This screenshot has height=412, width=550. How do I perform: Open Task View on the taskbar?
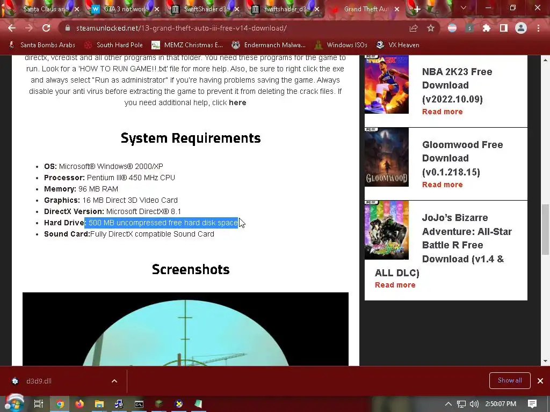[x=39, y=404]
